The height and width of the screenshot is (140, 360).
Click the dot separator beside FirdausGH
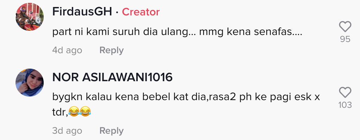click(x=117, y=12)
